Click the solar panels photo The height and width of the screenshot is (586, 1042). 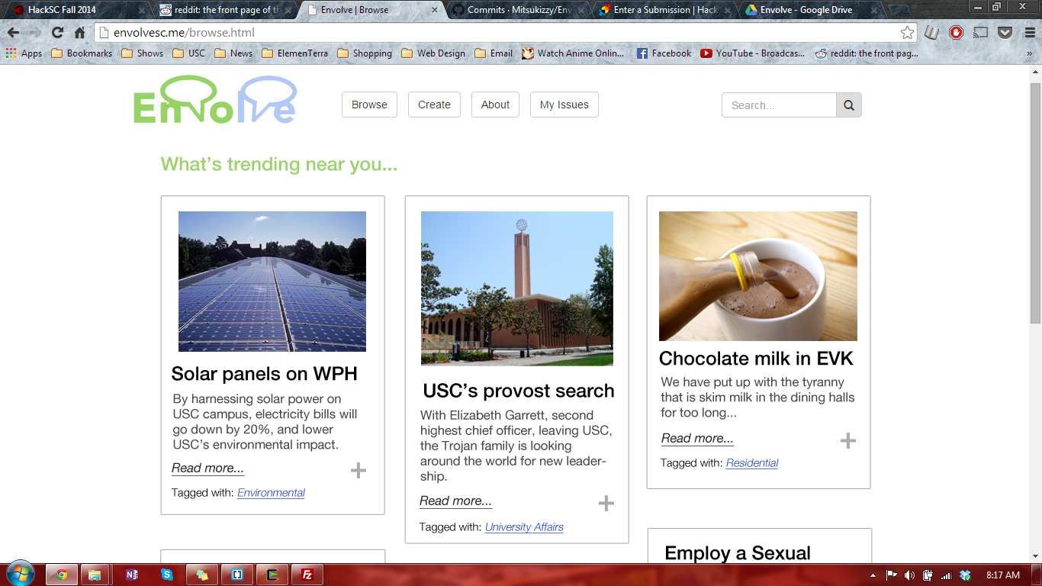coord(272,282)
